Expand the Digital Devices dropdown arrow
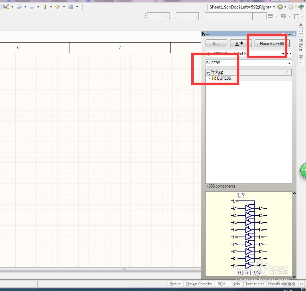 [x=51, y=7]
